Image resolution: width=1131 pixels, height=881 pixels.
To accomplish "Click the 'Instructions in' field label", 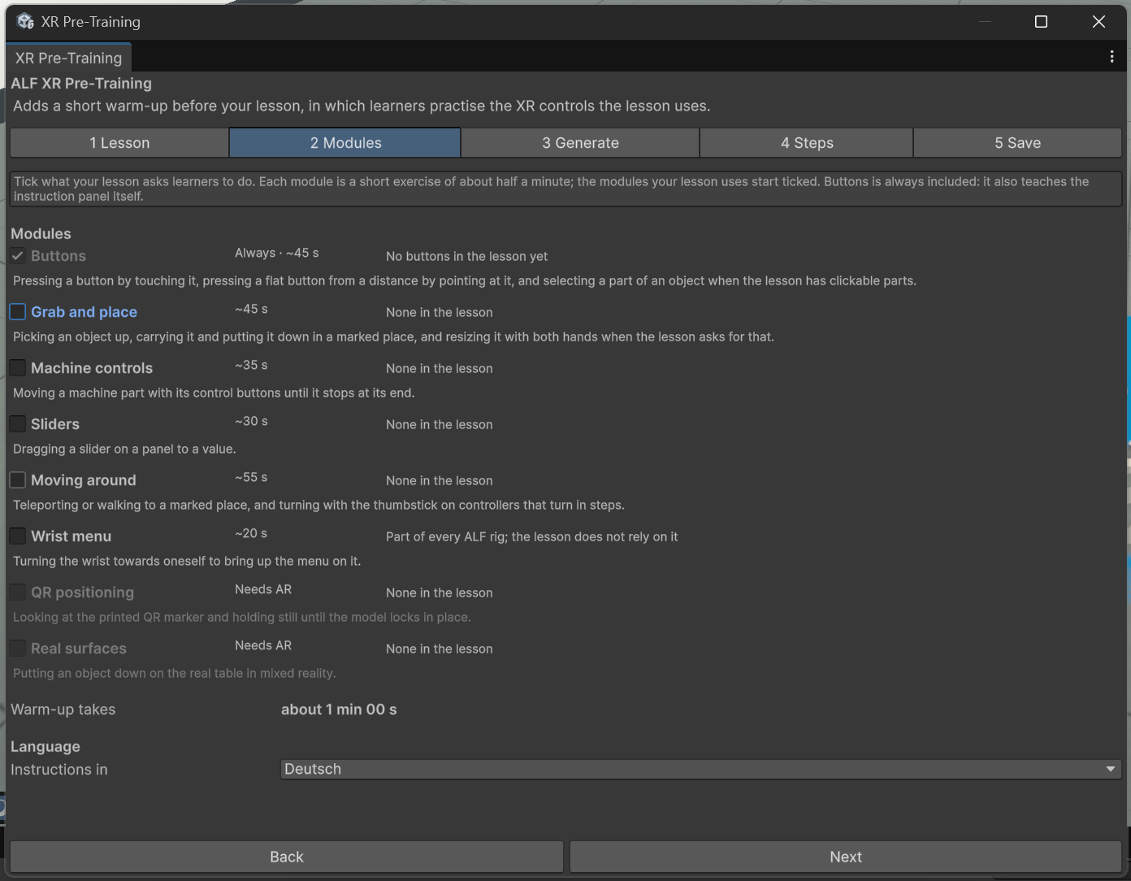I will 59,770.
